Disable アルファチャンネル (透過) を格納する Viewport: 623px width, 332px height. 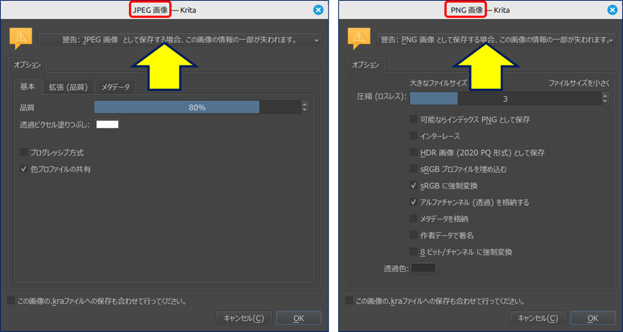click(414, 202)
